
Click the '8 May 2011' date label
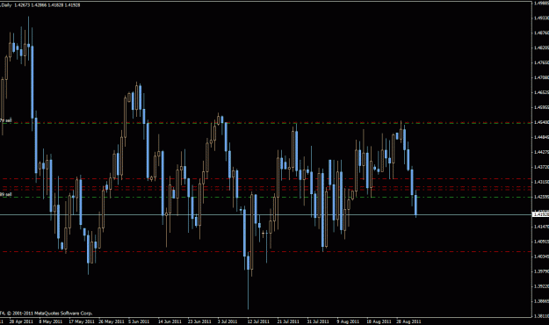tap(51, 321)
